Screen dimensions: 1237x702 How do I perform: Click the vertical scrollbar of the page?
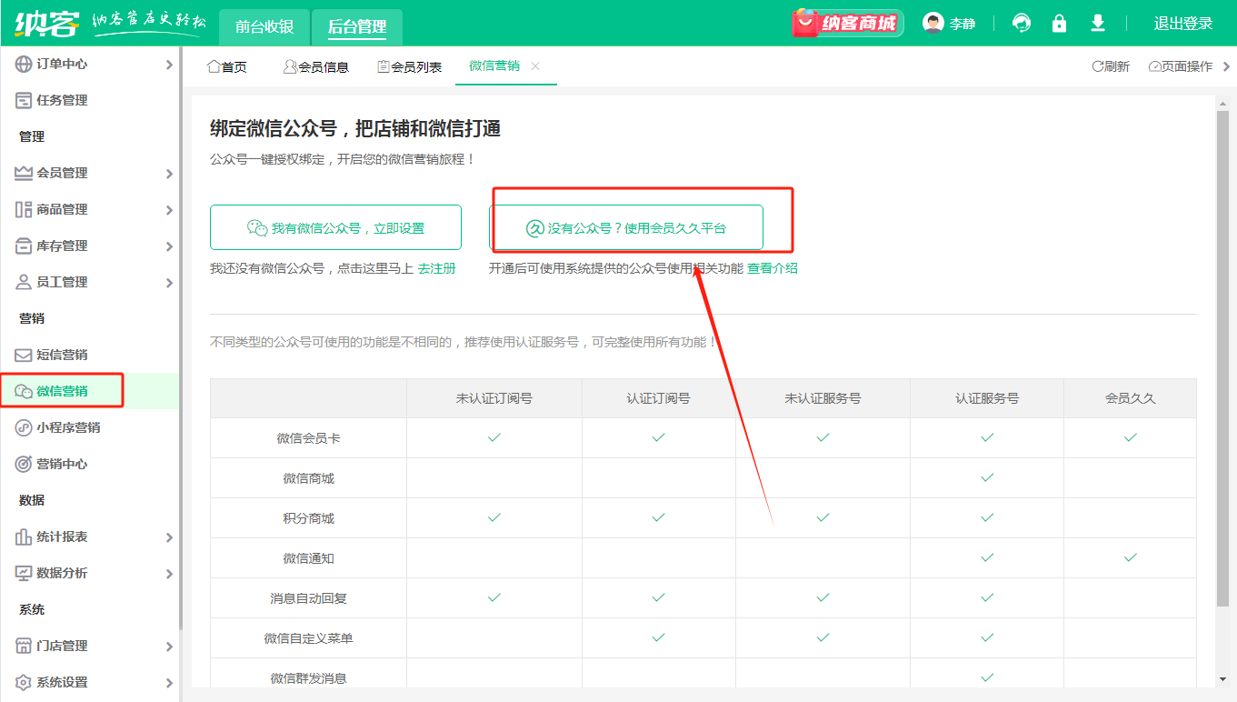pyautogui.click(x=1222, y=364)
